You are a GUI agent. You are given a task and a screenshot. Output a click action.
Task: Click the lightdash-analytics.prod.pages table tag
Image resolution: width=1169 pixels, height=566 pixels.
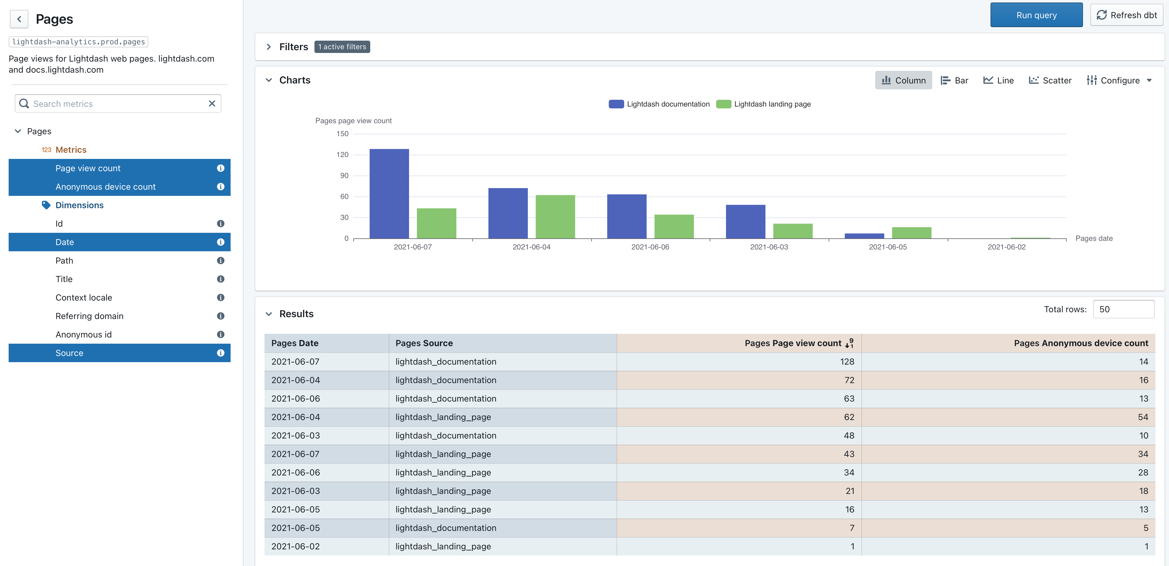[79, 42]
